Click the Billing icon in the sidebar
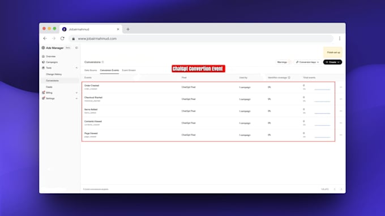The height and width of the screenshot is (216, 385). point(43,92)
